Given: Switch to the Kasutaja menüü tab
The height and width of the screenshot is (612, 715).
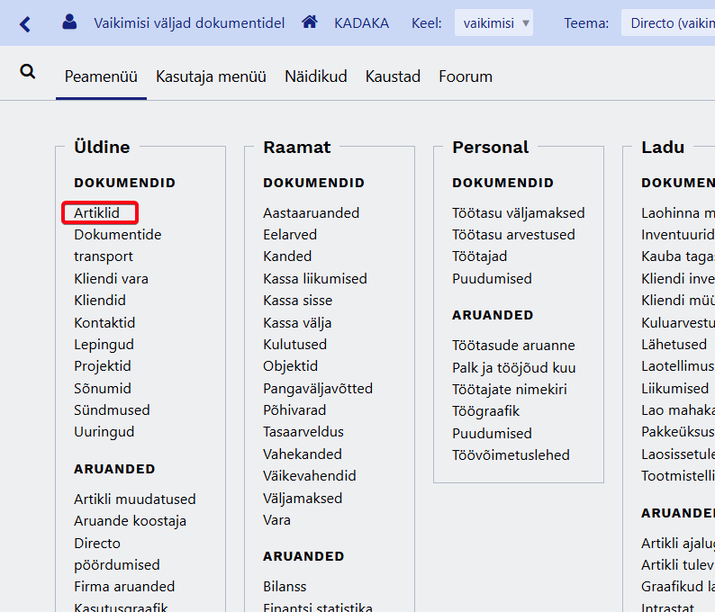Looking at the screenshot, I should coord(211,76).
